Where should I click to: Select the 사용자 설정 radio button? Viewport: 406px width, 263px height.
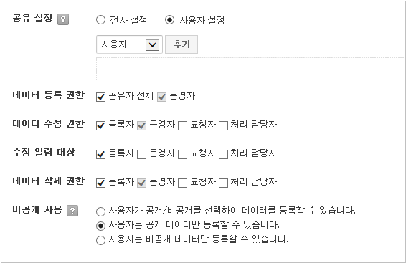point(169,20)
